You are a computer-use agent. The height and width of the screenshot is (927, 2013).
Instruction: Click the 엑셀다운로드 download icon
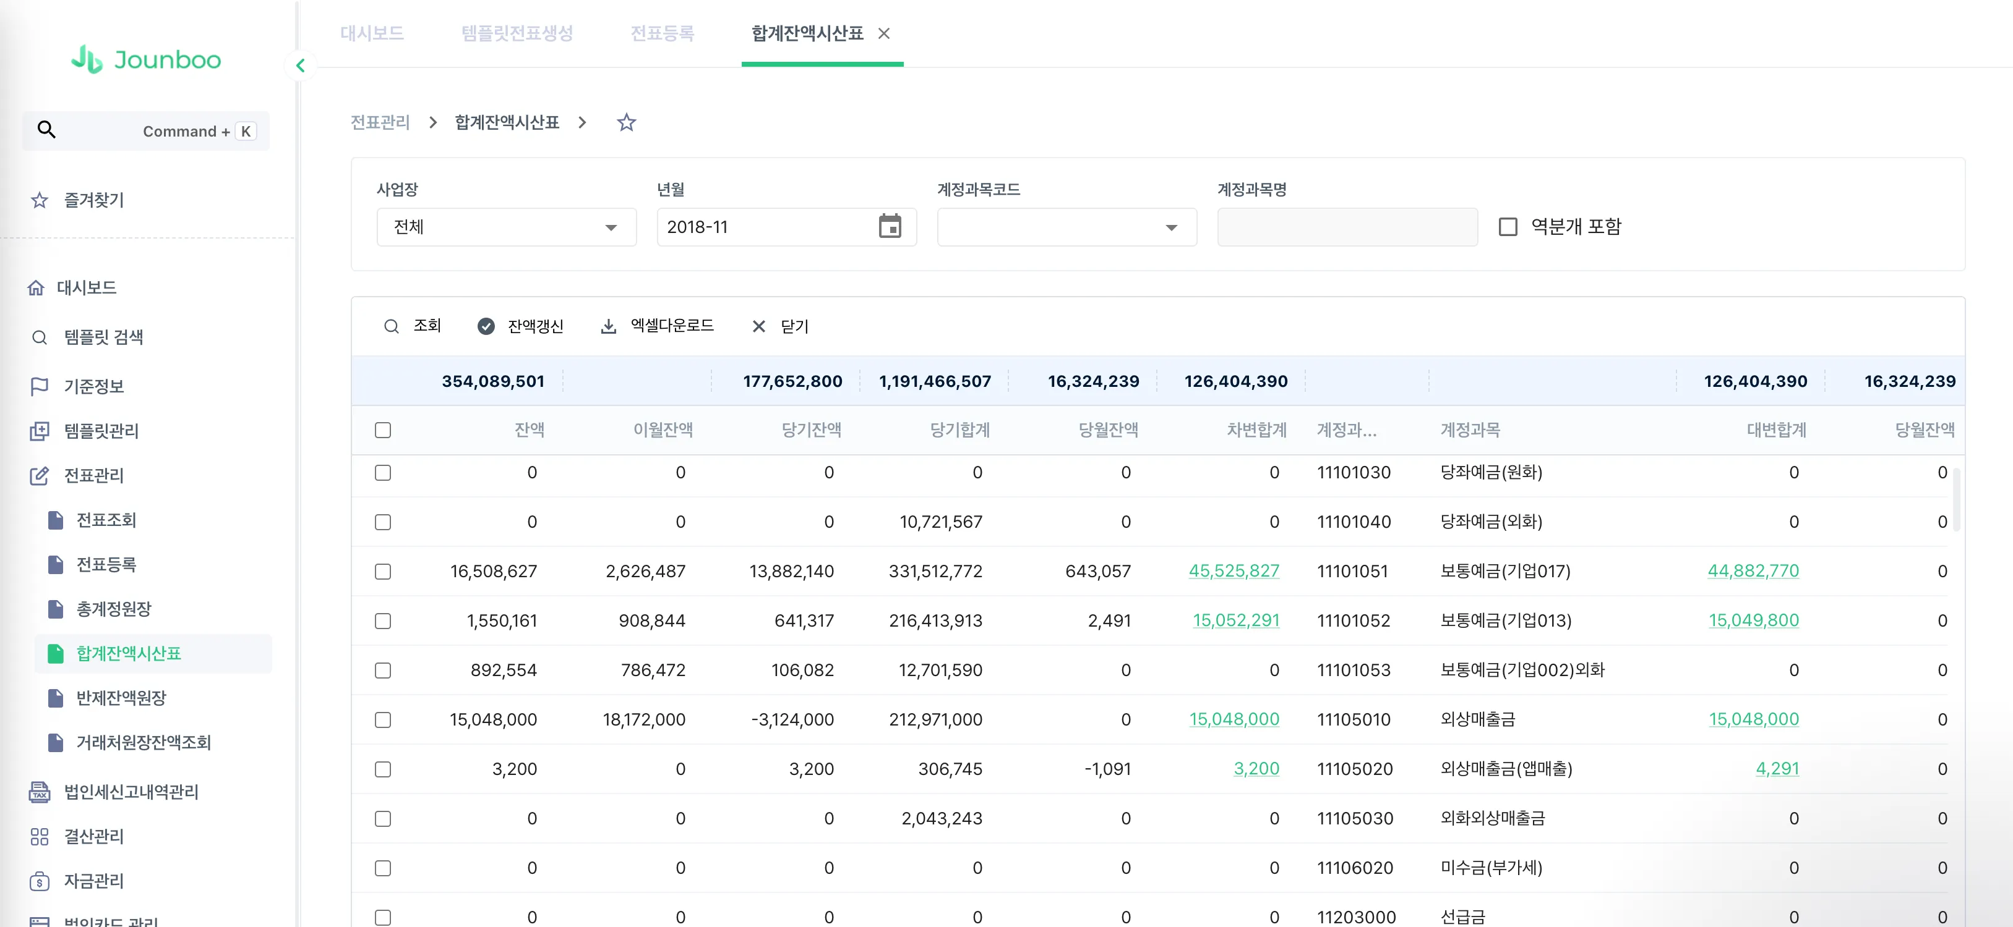point(609,326)
